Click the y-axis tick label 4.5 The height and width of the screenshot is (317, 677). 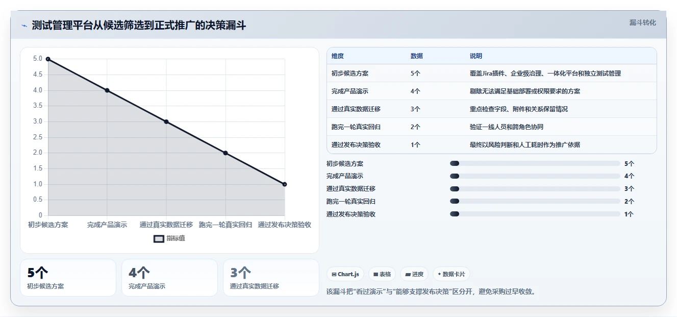point(38,75)
